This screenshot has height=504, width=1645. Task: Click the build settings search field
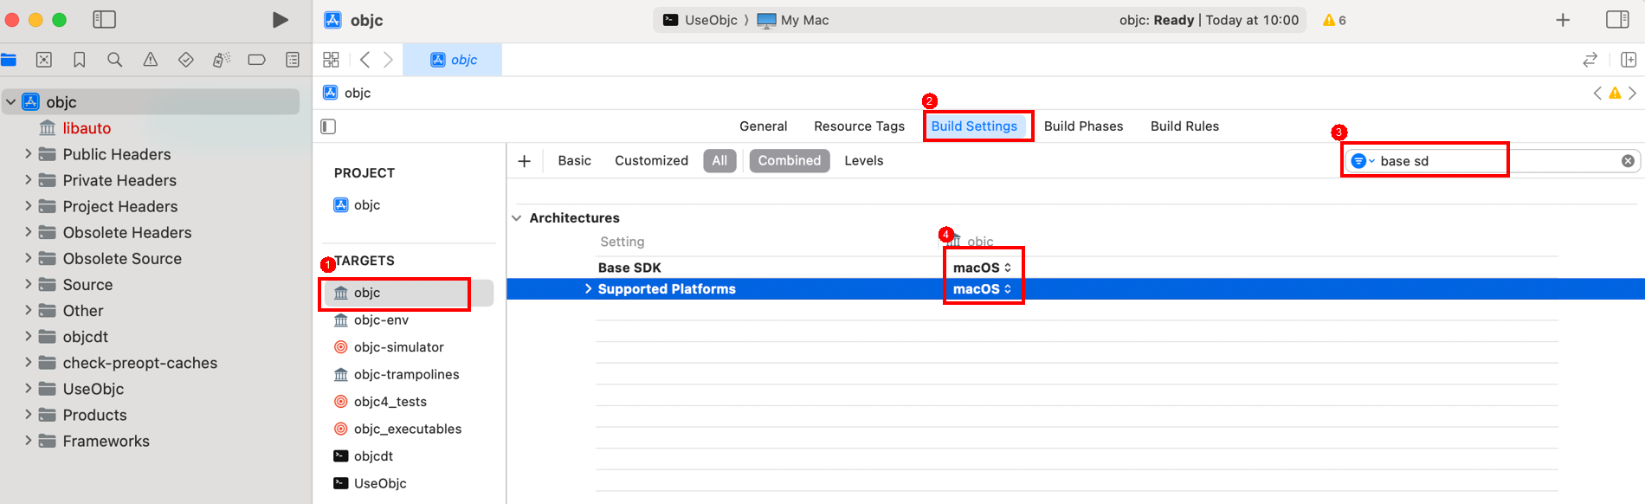point(1472,161)
